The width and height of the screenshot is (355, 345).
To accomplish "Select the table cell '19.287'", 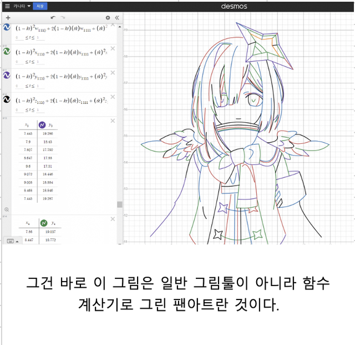I will (x=48, y=198).
